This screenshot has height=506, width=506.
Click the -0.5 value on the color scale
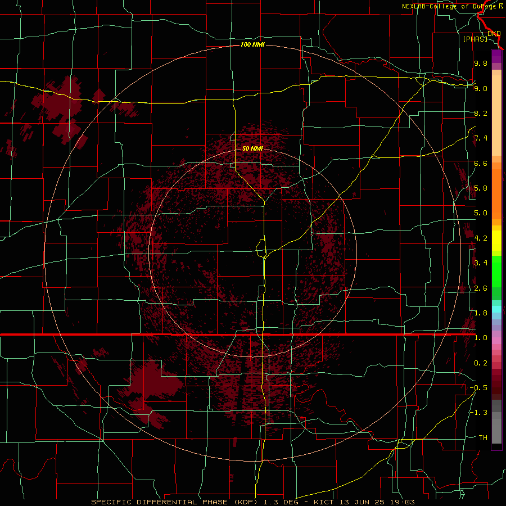point(478,388)
